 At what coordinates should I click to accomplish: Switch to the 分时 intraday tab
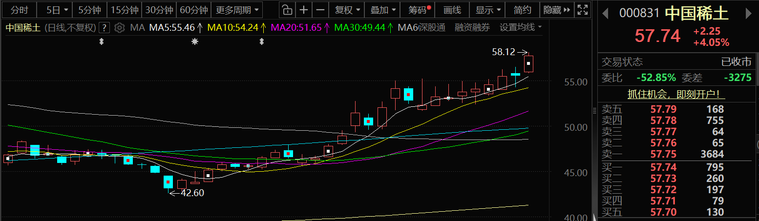[19, 10]
